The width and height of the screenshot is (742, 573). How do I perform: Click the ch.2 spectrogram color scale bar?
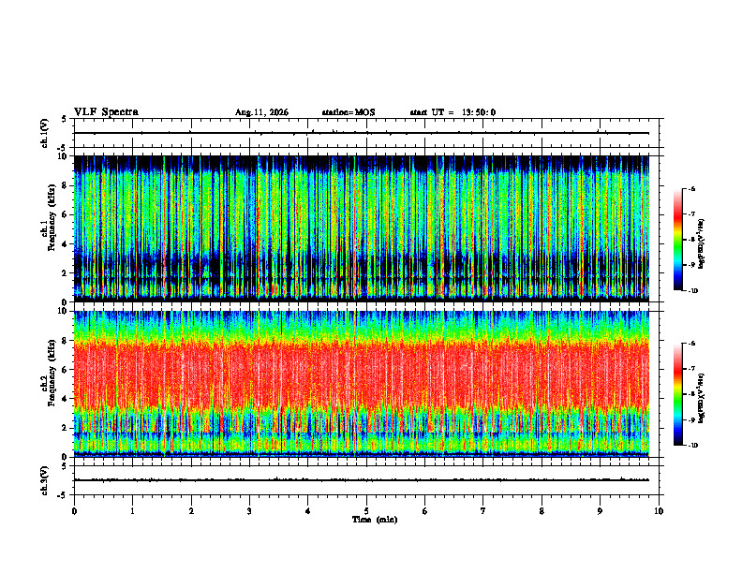(677, 394)
